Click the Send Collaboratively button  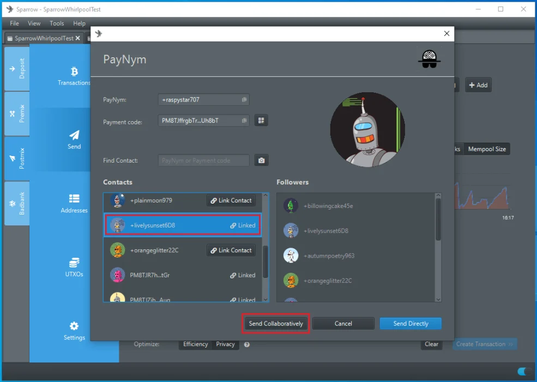[x=276, y=324]
